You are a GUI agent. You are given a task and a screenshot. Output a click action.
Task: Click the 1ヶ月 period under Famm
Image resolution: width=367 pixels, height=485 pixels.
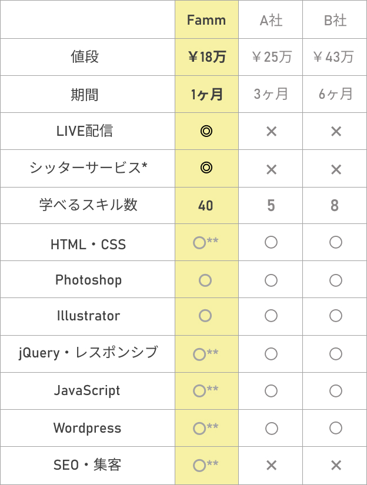click(206, 94)
